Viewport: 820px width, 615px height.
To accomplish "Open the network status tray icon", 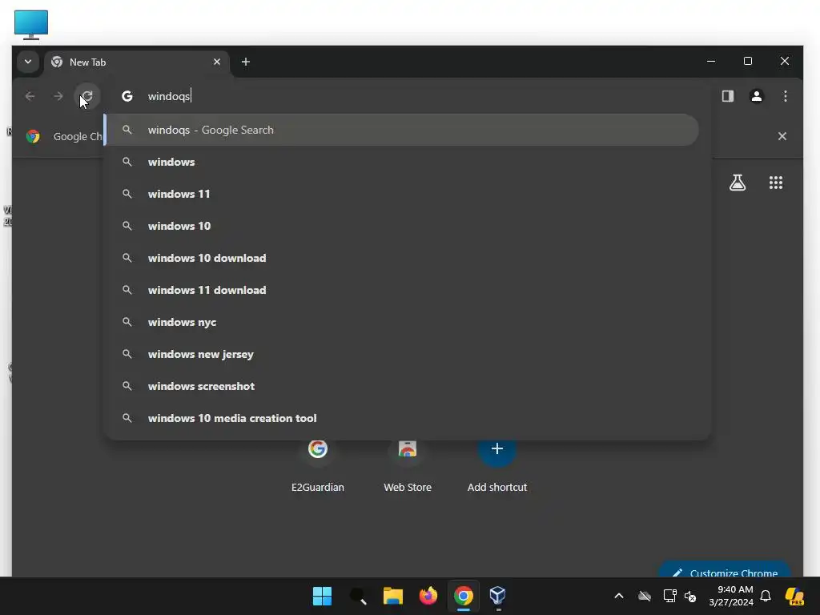I will (x=669, y=596).
